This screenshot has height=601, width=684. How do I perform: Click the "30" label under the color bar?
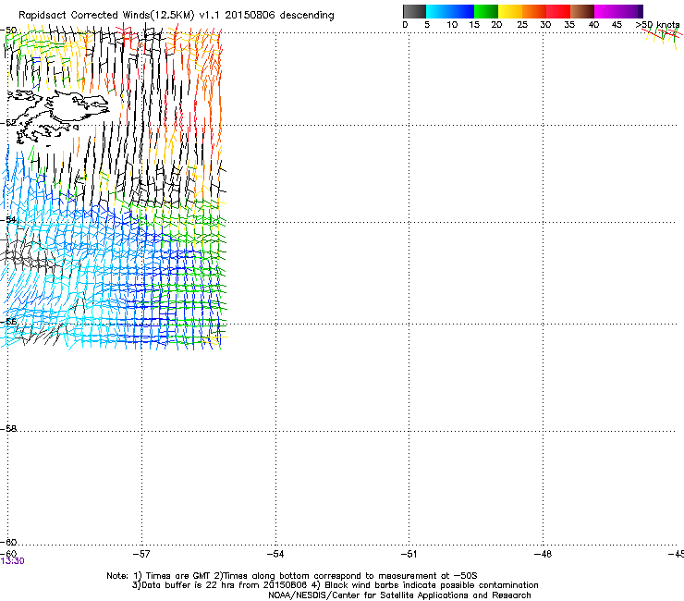(545, 25)
